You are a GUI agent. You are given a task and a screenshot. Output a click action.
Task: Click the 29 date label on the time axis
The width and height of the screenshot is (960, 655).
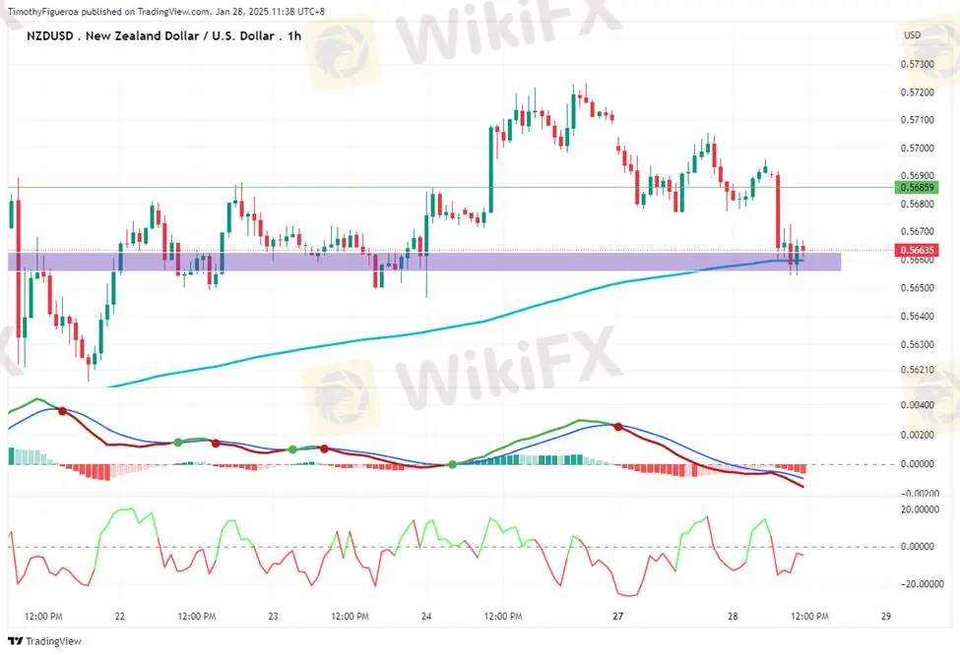(886, 616)
